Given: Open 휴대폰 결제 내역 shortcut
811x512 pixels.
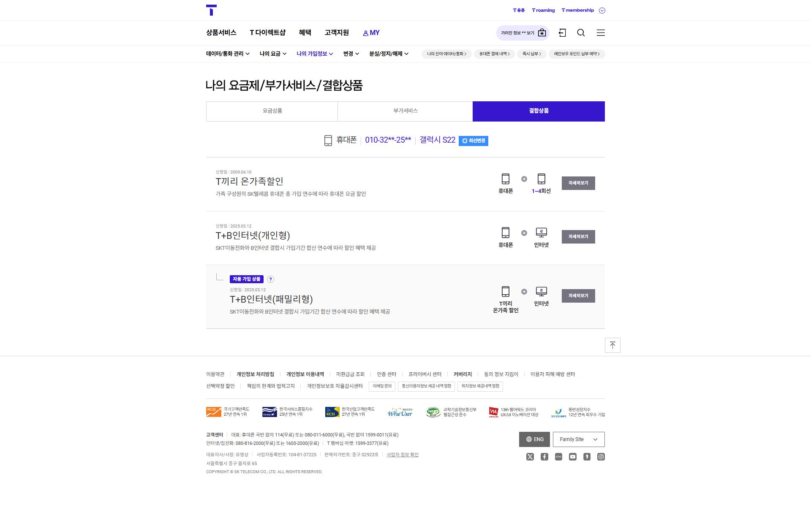Looking at the screenshot, I should [x=494, y=54].
